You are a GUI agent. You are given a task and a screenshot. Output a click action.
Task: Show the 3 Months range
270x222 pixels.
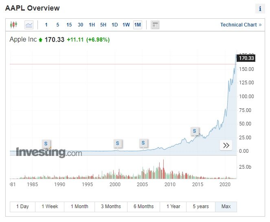pyautogui.click(x=111, y=207)
